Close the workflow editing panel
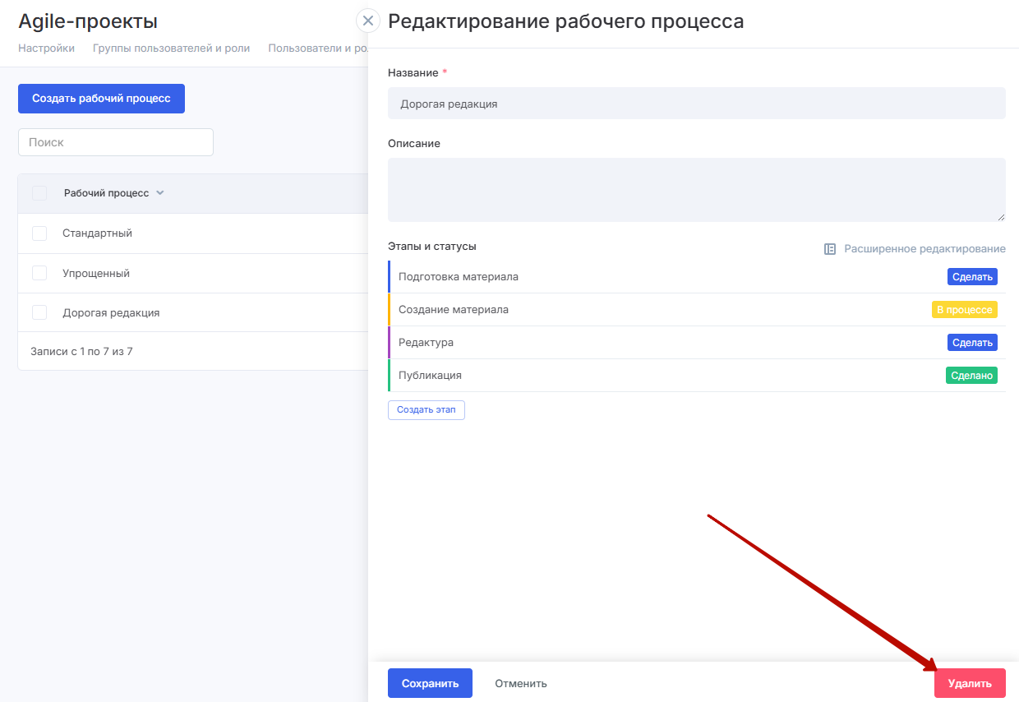This screenshot has width=1019, height=702. [x=368, y=21]
